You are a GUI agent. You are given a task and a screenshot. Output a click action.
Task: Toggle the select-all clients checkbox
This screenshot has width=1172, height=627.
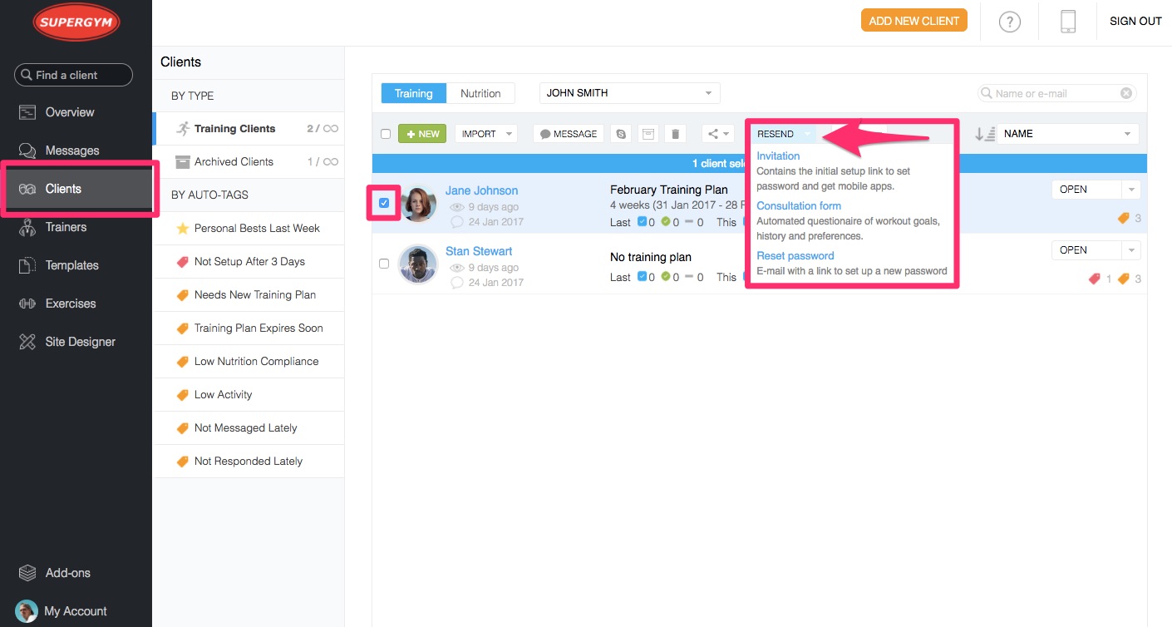coord(386,134)
